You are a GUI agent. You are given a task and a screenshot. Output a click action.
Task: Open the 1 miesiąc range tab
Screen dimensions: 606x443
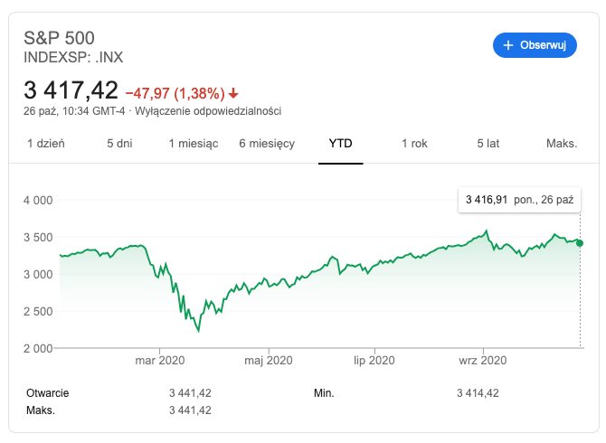coord(194,143)
